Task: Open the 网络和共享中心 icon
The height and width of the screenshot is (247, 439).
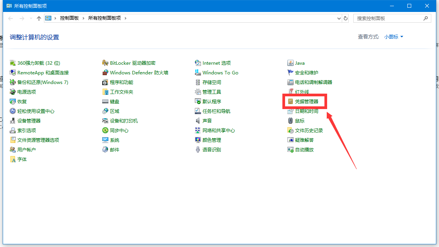Action: pyautogui.click(x=198, y=130)
